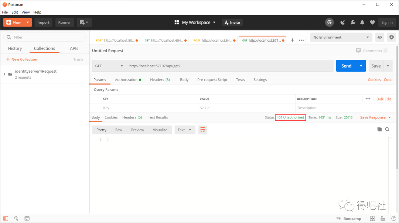Open the request Headers (8) tab
This screenshot has width=399, height=223.
pyautogui.click(x=160, y=80)
